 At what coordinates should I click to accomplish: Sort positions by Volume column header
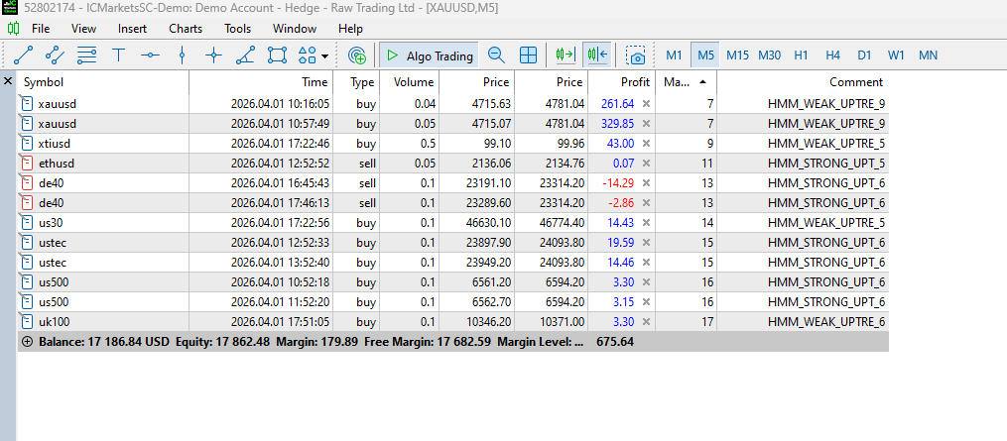coord(410,82)
